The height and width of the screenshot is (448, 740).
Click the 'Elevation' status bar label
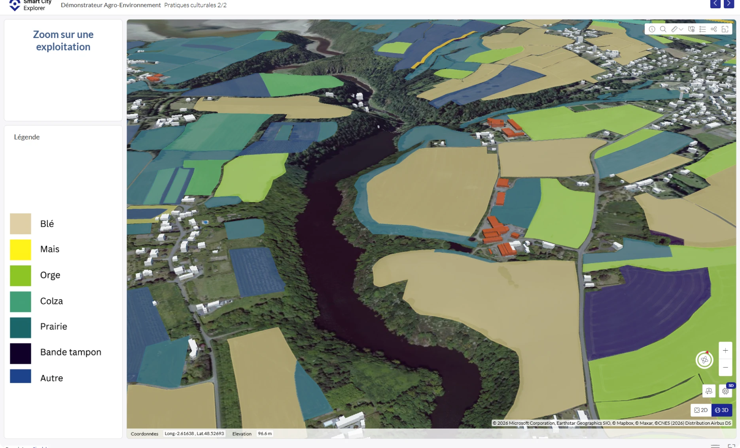coord(242,434)
